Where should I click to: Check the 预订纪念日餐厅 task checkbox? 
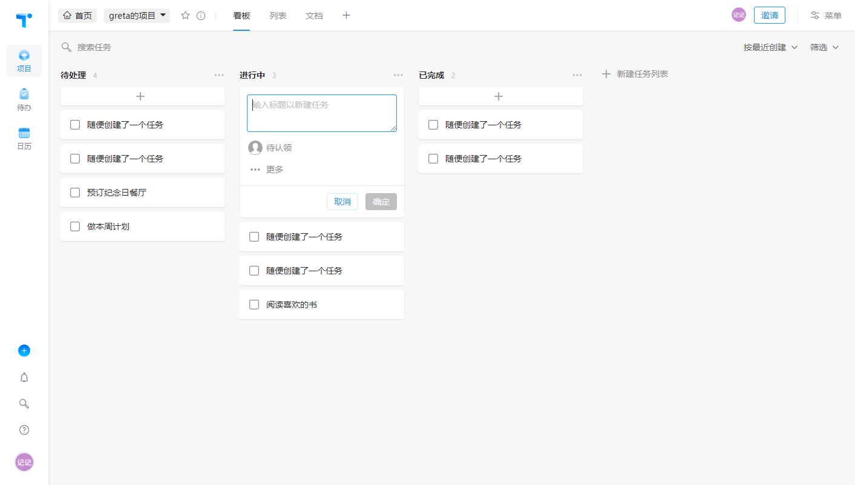click(75, 193)
